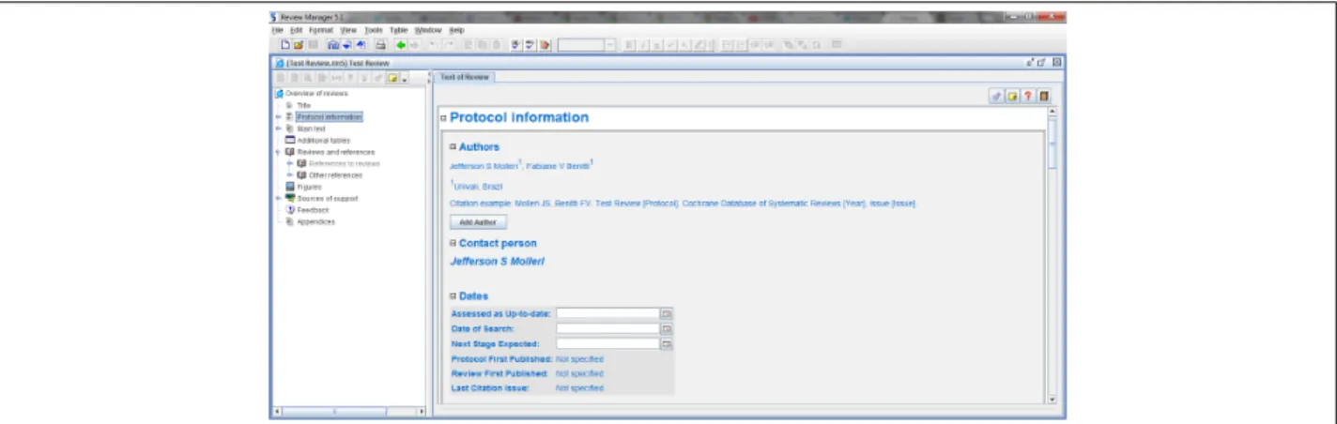Open the Help menu

click(457, 30)
